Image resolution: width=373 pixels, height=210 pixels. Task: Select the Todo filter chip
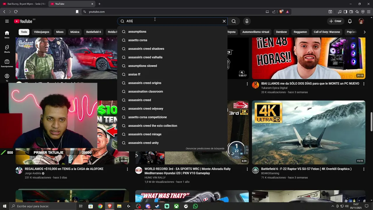coord(24,32)
